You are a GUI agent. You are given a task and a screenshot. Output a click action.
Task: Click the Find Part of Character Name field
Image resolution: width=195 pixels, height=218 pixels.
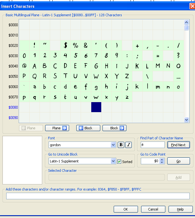click(153, 145)
